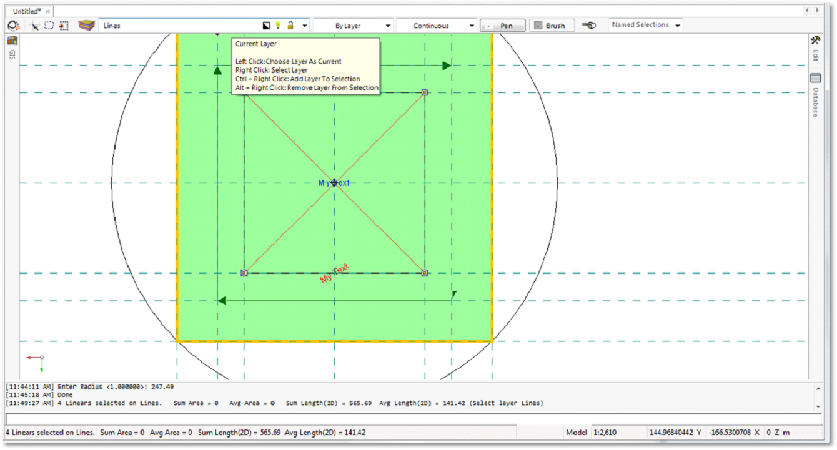Click the upward green arrowhead
837x450 pixels.
tap(217, 71)
